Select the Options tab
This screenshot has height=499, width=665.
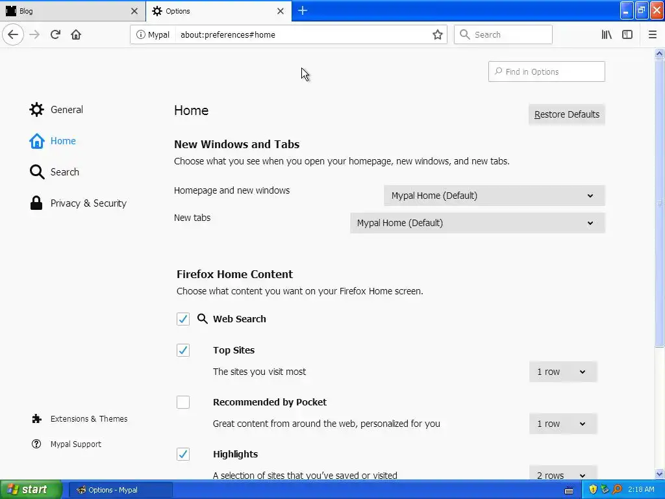click(x=218, y=11)
